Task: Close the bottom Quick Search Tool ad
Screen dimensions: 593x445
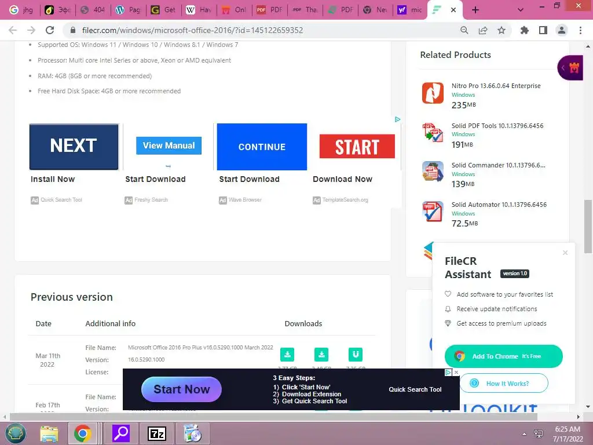Action: [x=456, y=373]
